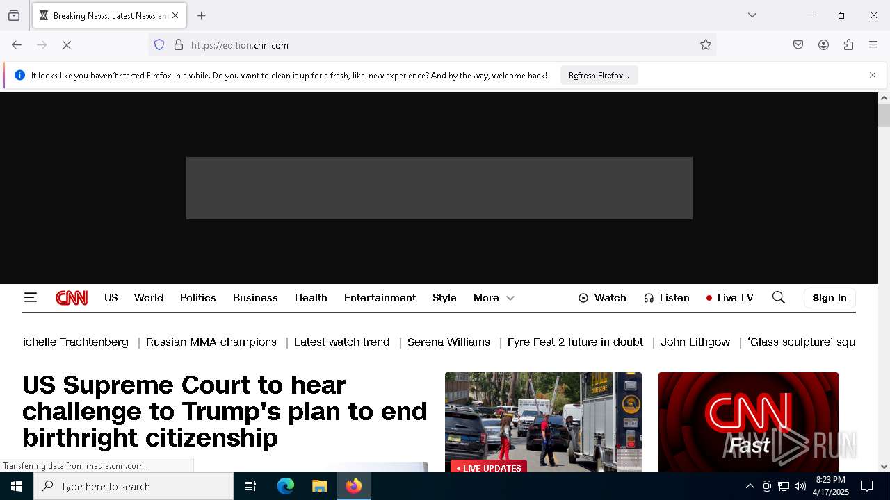Click the Refresh Firefox button

pos(599,76)
